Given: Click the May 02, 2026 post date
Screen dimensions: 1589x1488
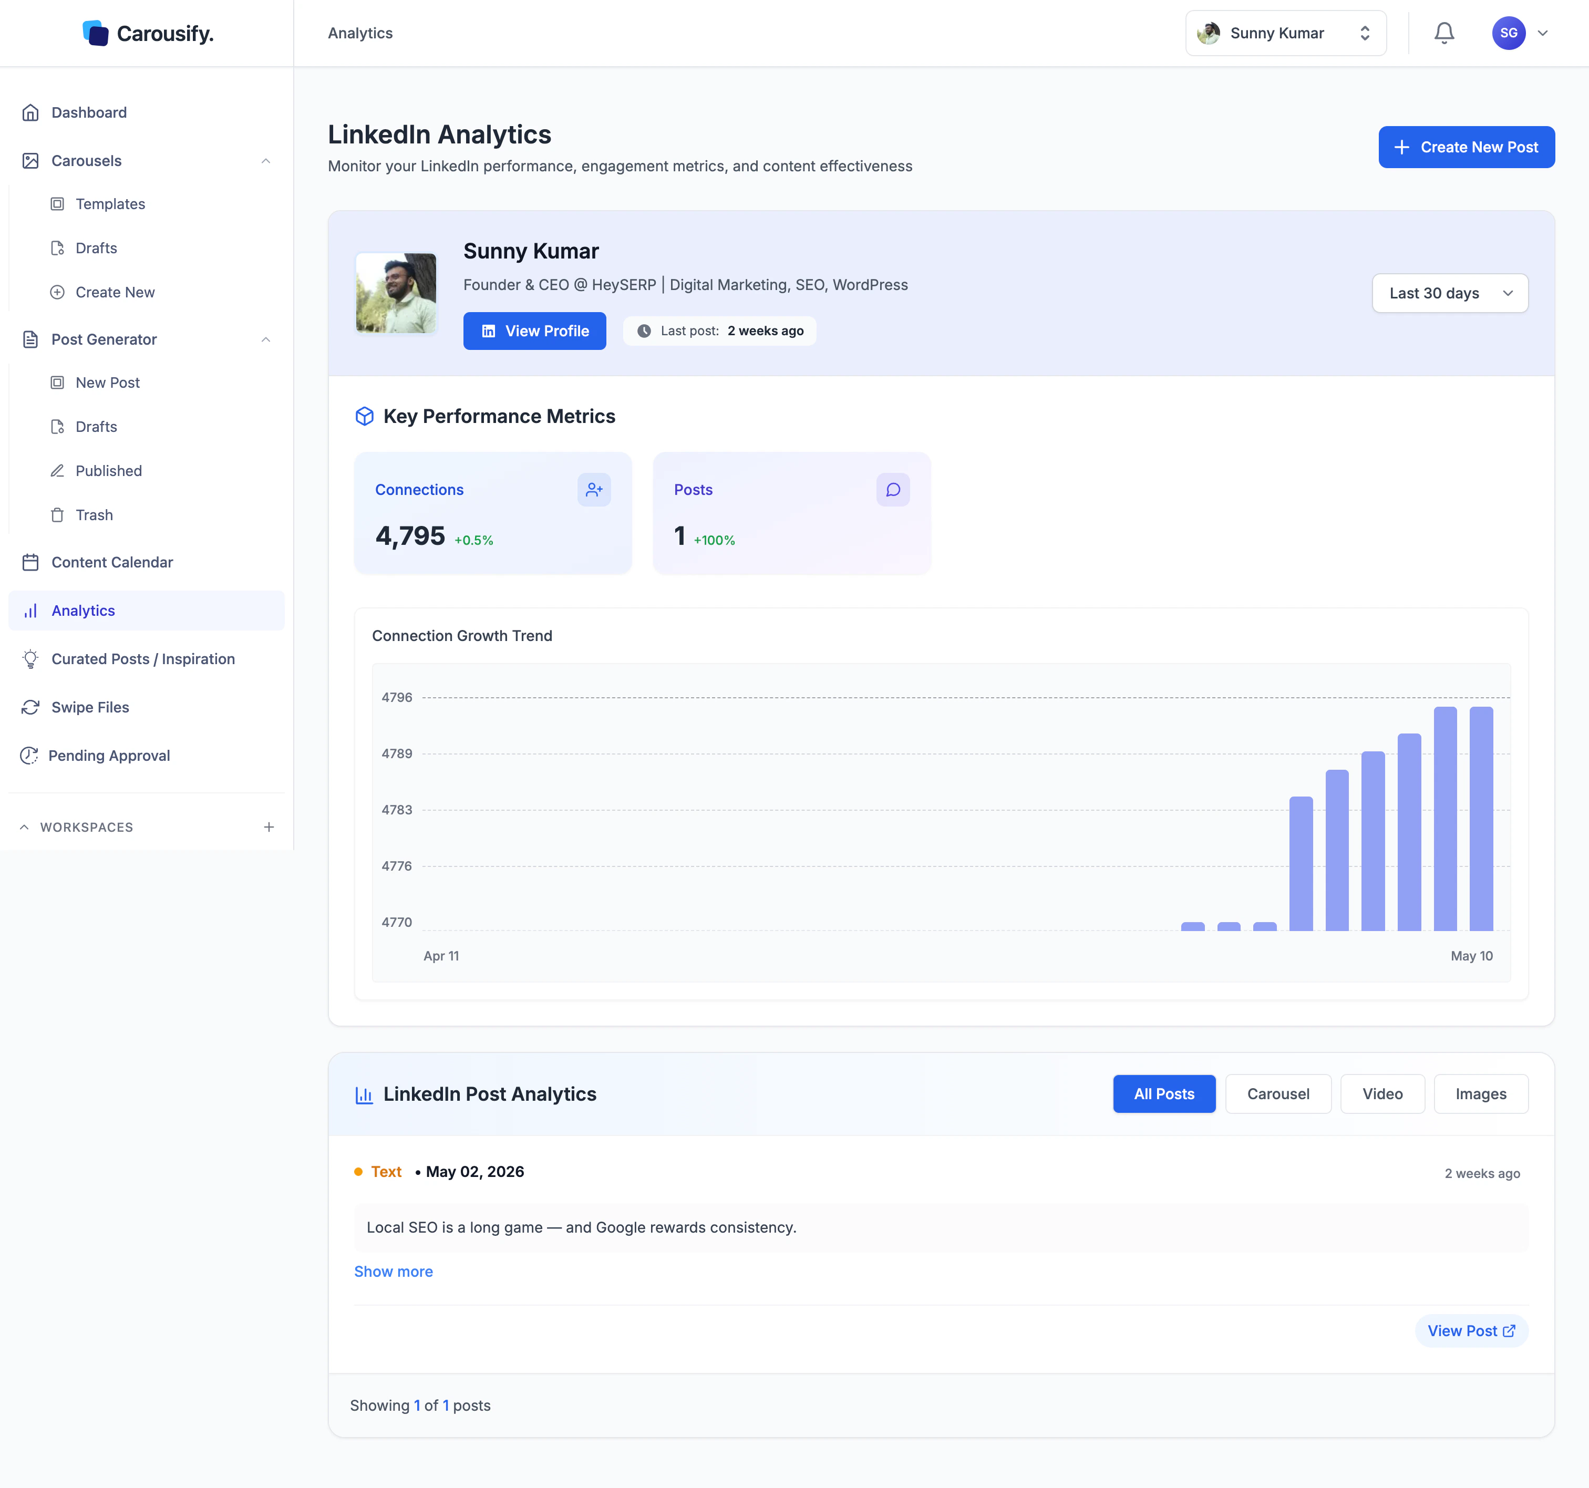Looking at the screenshot, I should (475, 1172).
